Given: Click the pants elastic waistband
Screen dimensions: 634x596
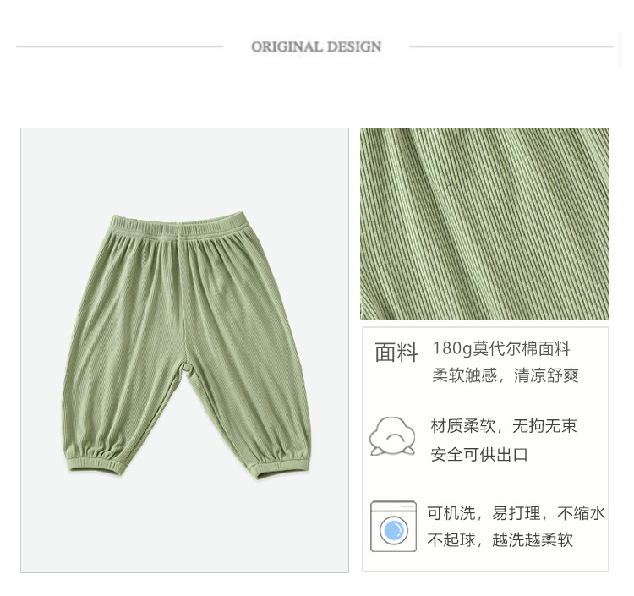Looking at the screenshot, I should pyautogui.click(x=178, y=225).
